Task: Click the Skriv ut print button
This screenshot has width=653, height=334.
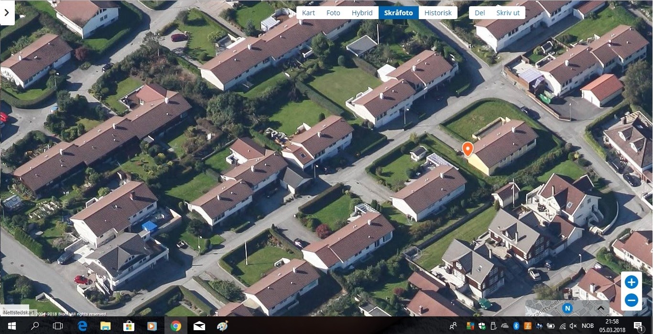Action: point(508,13)
